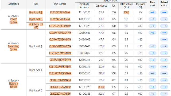Click the Application column header

pyautogui.click(x=14, y=4)
